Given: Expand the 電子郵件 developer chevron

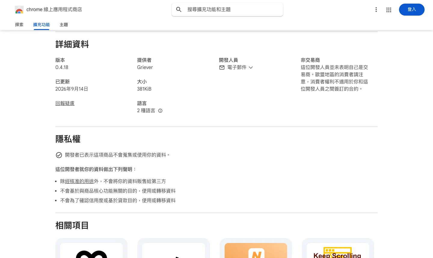Looking at the screenshot, I should pos(251,67).
